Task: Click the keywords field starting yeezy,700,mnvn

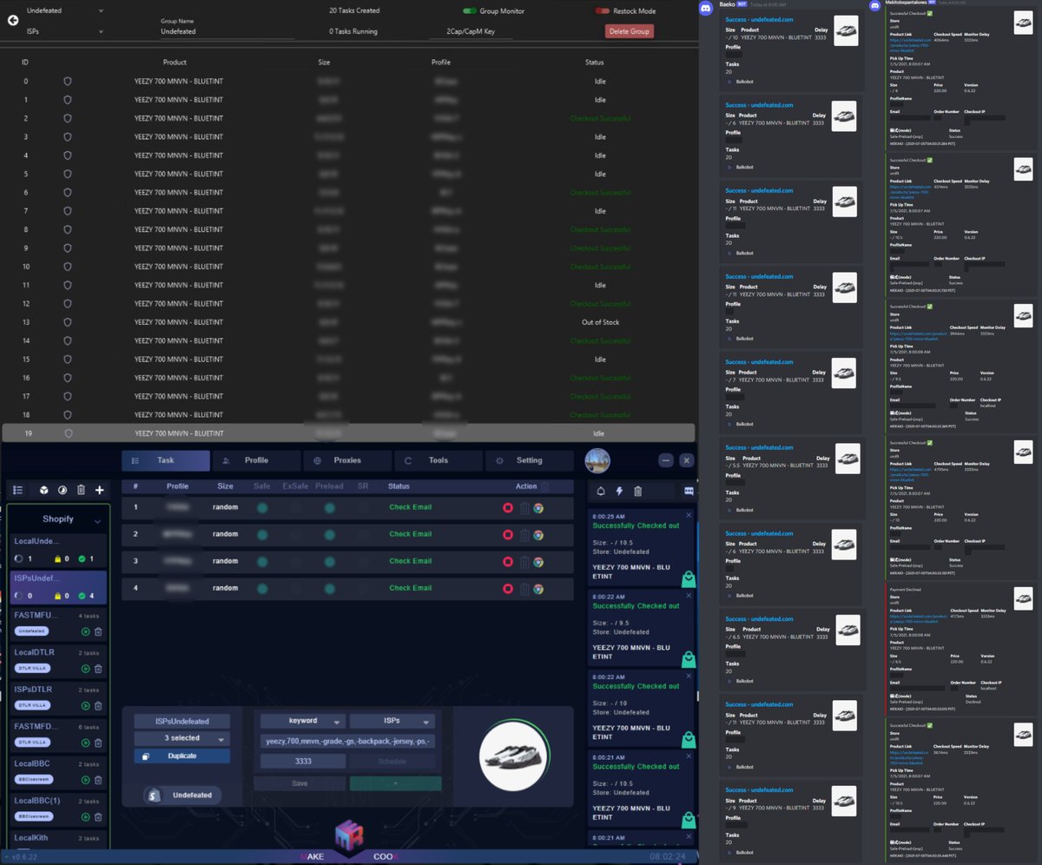Action: [x=348, y=741]
